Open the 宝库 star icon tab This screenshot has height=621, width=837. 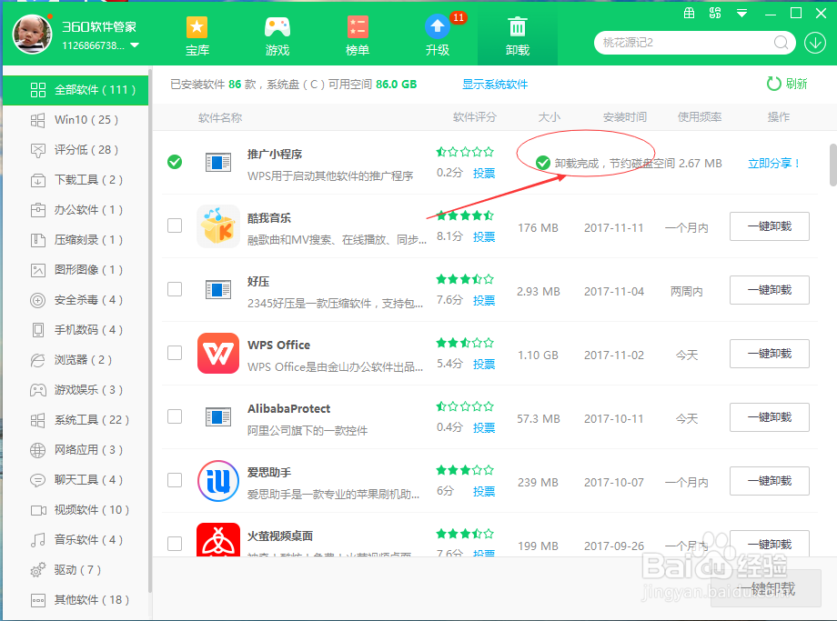point(197,35)
